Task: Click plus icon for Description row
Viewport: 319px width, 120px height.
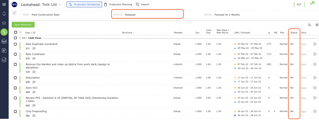Action: pyautogui.click(x=315, y=78)
